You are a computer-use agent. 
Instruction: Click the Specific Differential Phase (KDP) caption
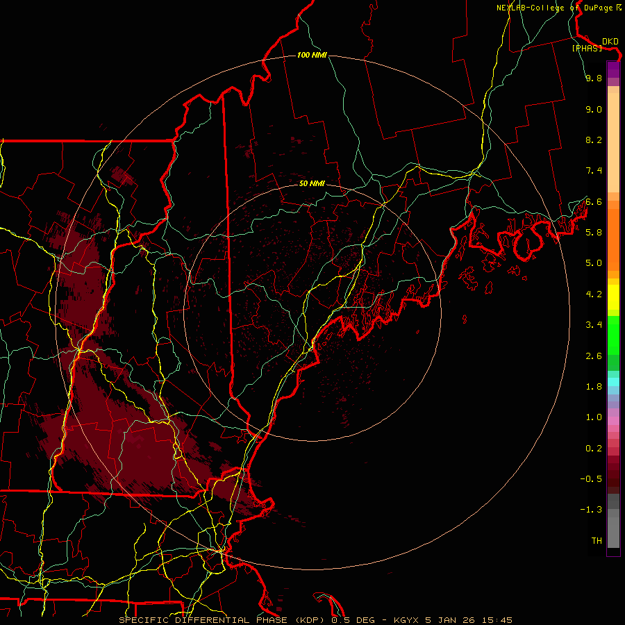click(x=222, y=620)
